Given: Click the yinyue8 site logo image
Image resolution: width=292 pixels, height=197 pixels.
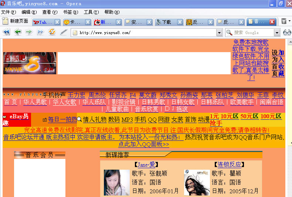Looking at the screenshot, I should coord(30,63).
